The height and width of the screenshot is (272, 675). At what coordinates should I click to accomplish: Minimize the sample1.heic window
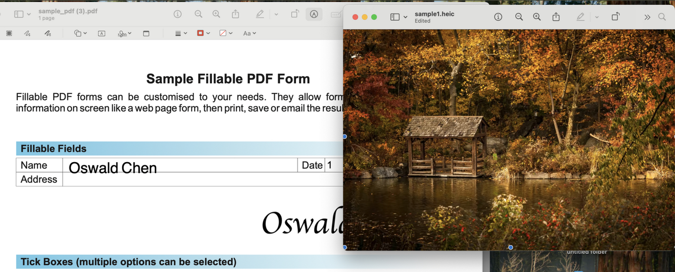click(x=364, y=17)
